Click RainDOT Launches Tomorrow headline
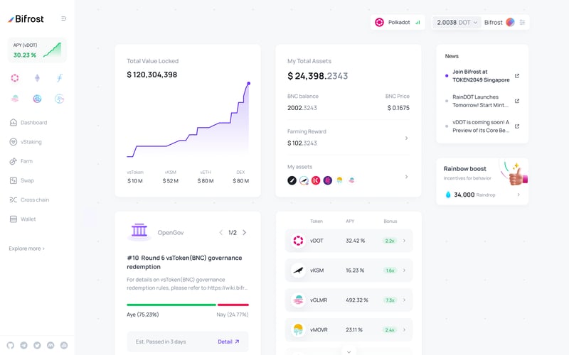Viewport: 569px width, 355px height. (480, 101)
